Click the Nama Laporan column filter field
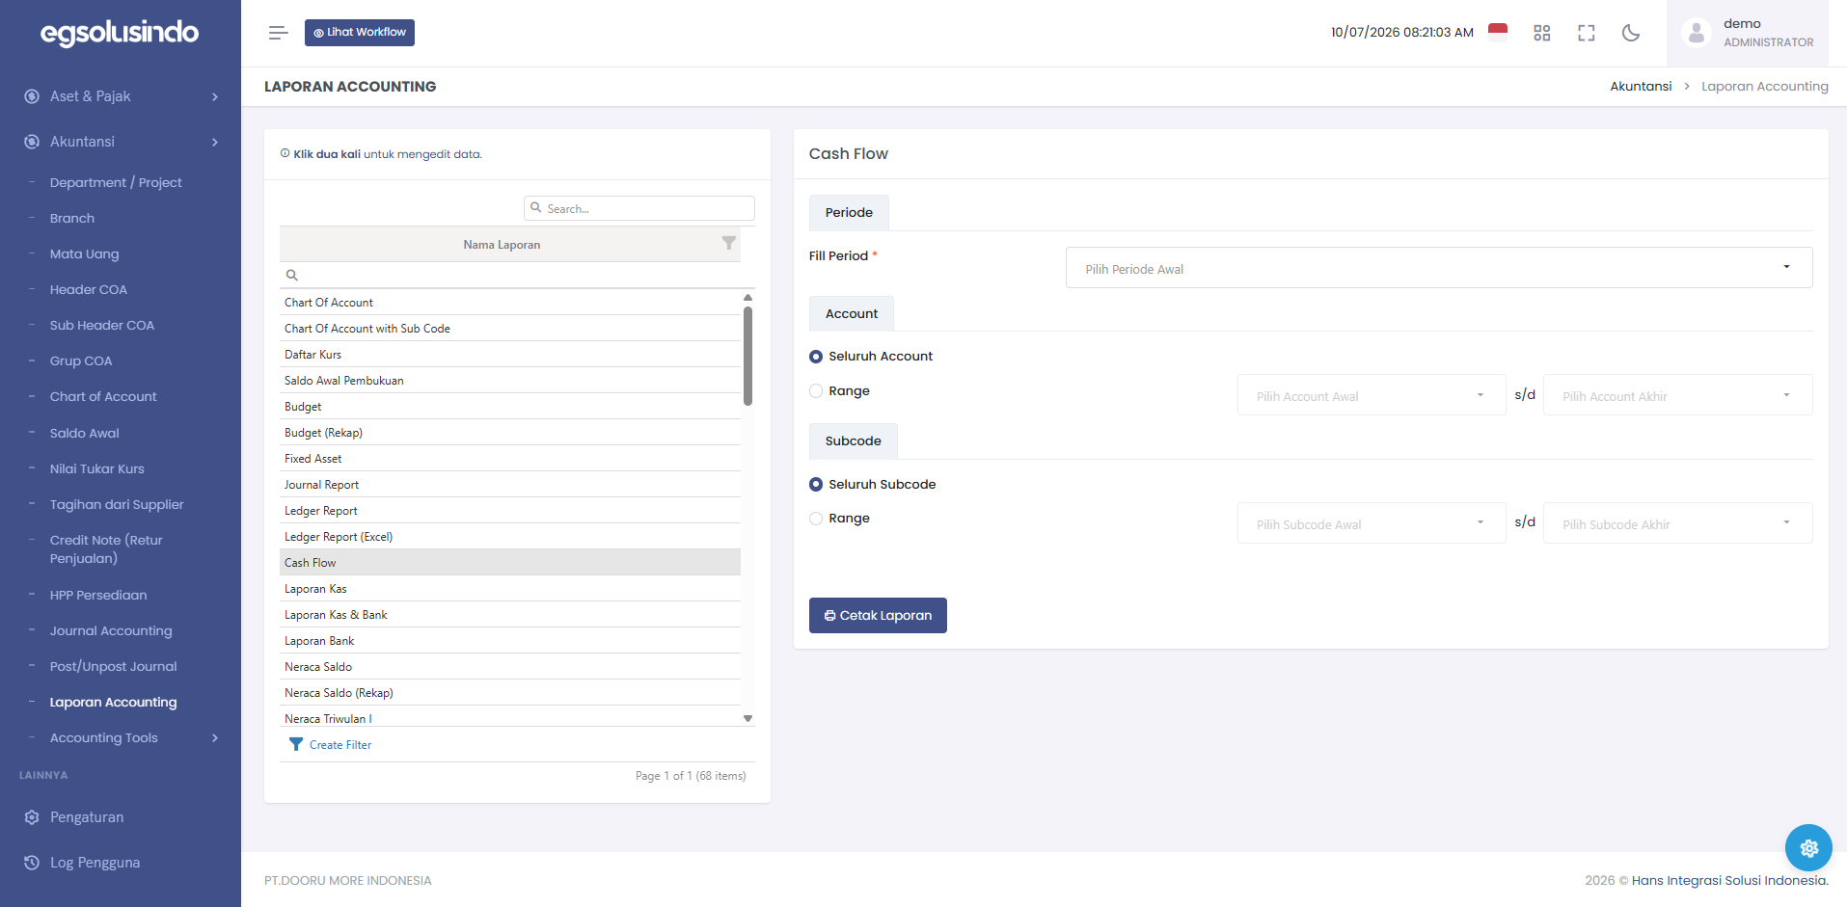 tap(510, 275)
